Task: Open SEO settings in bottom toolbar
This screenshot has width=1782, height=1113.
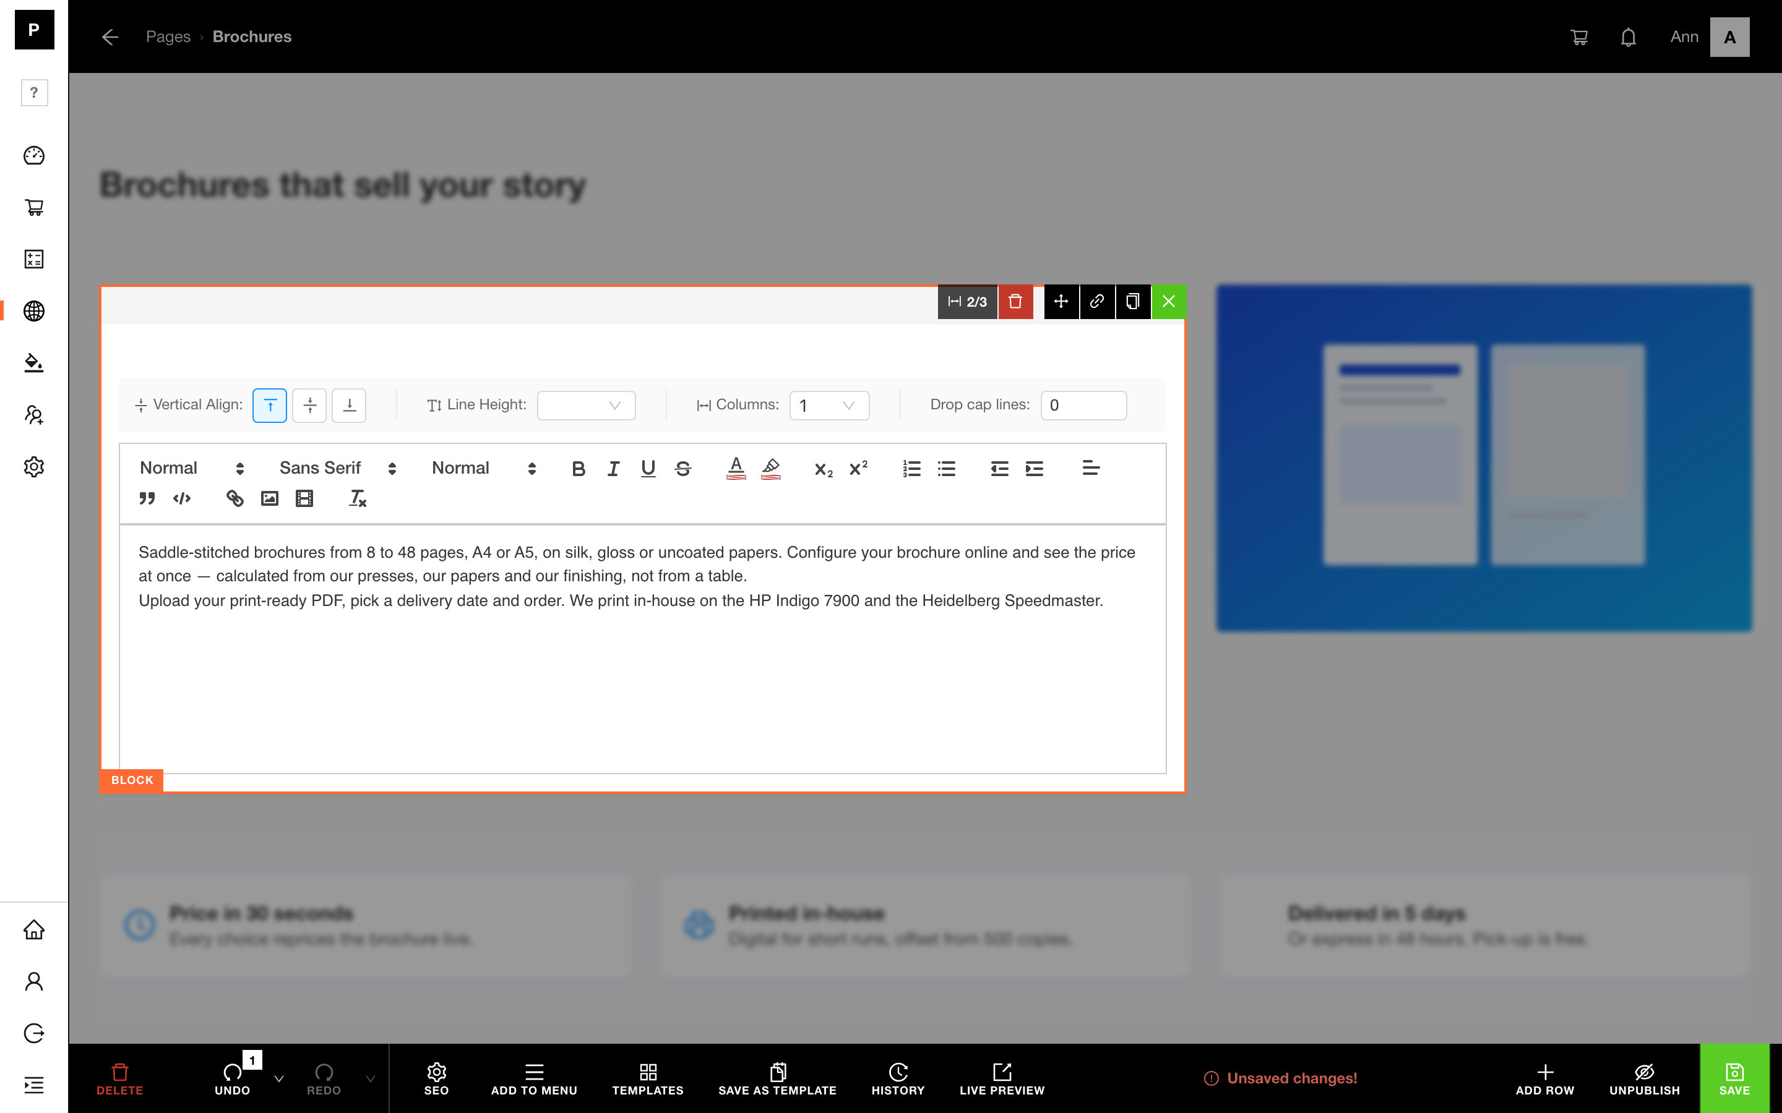Action: [x=436, y=1078]
